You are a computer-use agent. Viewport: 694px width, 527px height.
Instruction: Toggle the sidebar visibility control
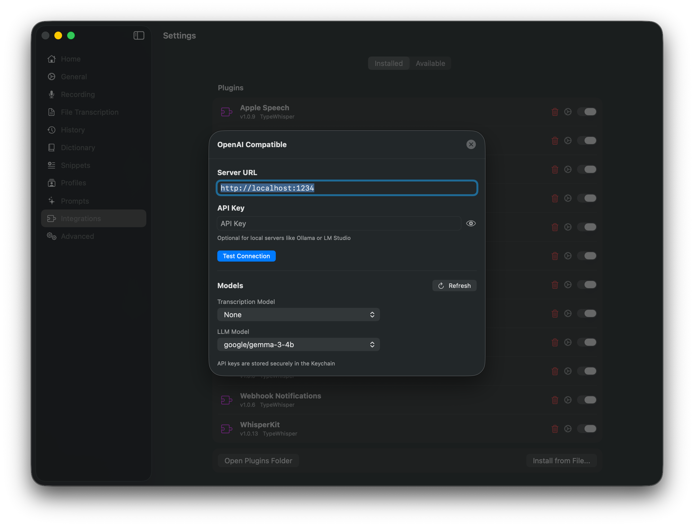click(x=138, y=35)
